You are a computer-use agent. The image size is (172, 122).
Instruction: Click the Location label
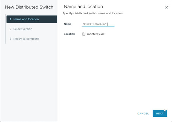pos(69,34)
